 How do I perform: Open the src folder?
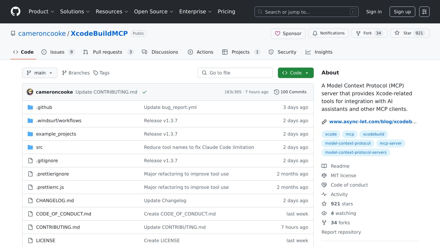[39, 147]
